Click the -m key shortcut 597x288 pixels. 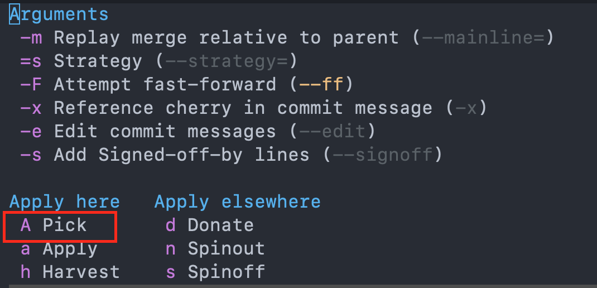click(31, 38)
